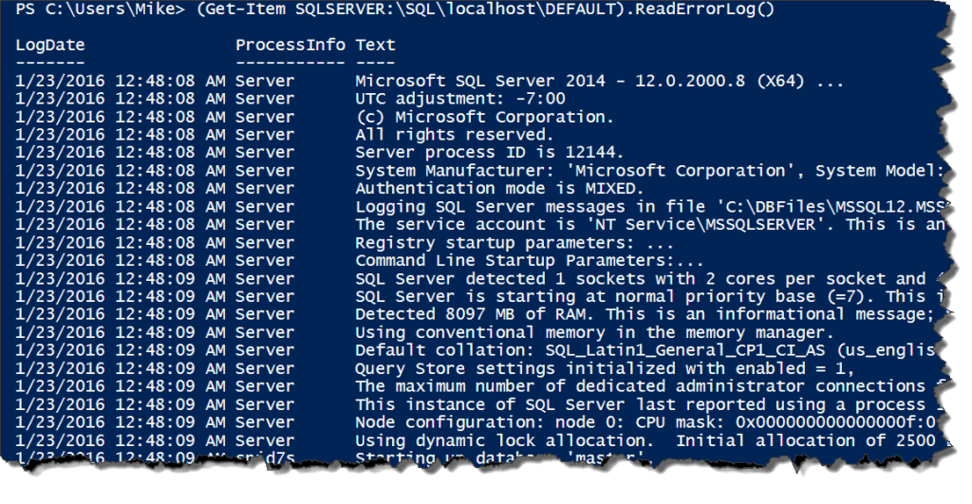Click the Command Line Startup Parameters line

point(530,261)
